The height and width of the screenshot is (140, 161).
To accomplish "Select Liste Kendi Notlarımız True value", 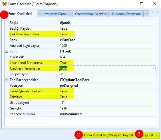I will 63,63.
